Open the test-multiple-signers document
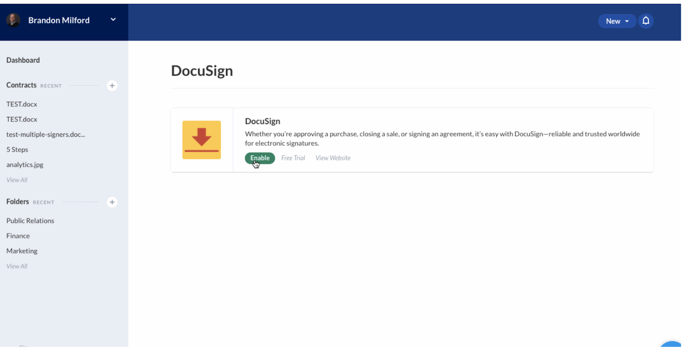 [46, 134]
